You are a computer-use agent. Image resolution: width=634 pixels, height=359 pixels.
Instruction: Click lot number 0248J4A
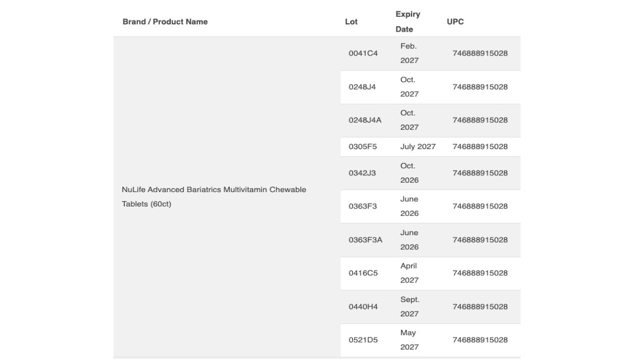click(x=365, y=120)
